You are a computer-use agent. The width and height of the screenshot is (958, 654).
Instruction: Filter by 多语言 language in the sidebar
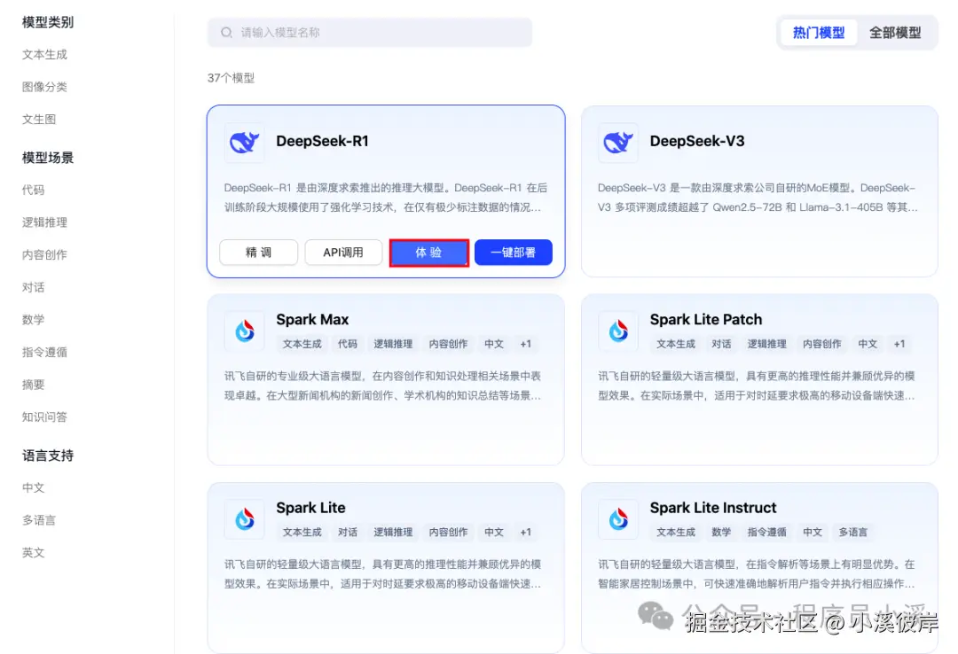[39, 520]
